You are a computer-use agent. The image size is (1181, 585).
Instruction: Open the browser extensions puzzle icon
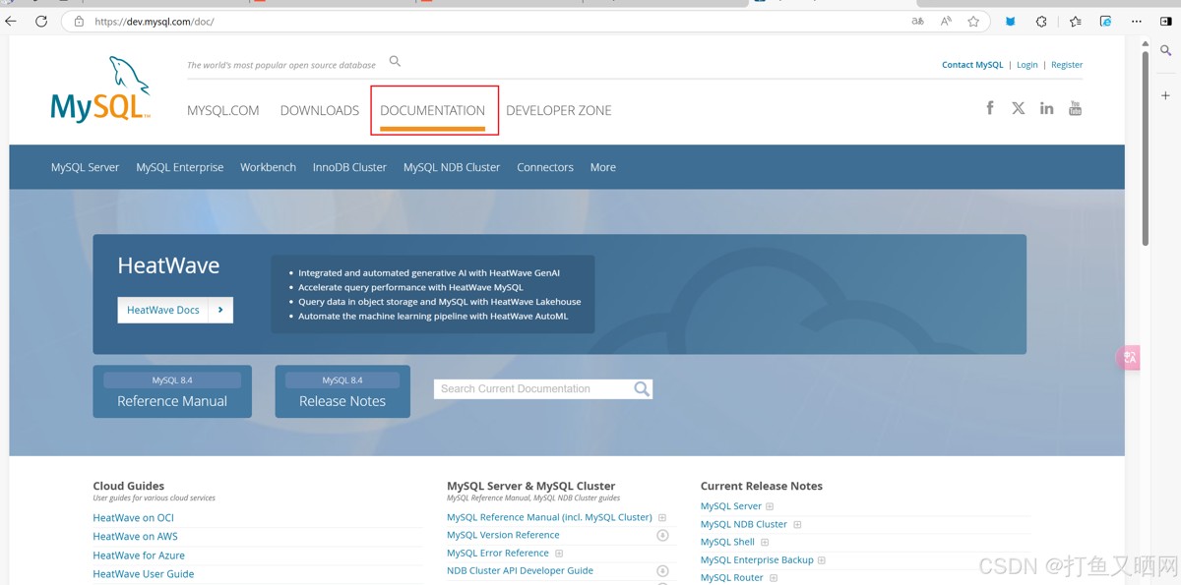point(1041,21)
